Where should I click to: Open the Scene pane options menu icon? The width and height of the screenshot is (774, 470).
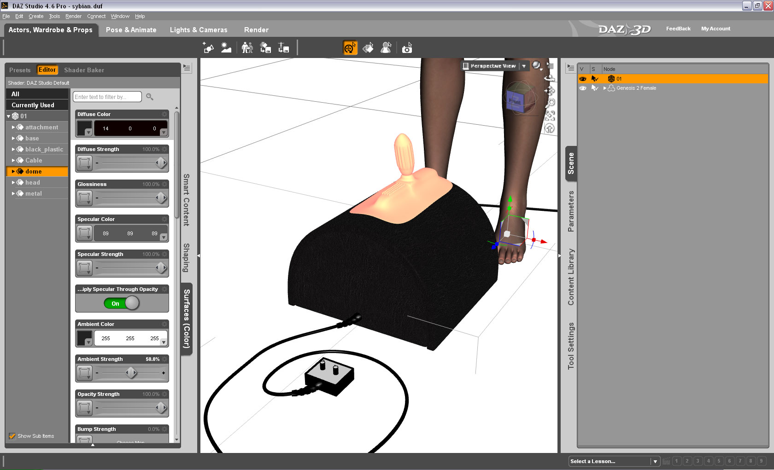(570, 68)
